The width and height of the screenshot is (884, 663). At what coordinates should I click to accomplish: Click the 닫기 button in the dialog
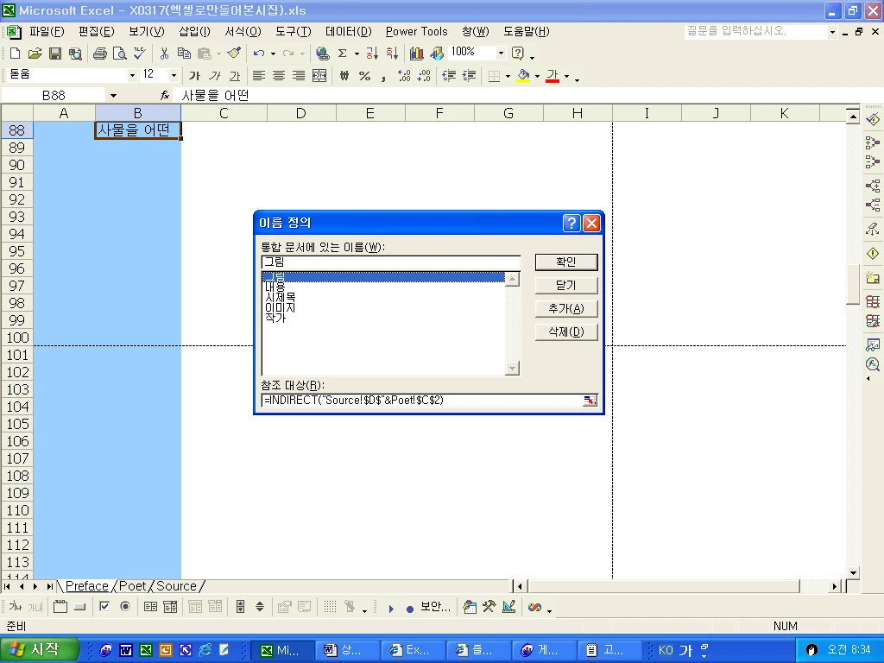click(x=566, y=285)
